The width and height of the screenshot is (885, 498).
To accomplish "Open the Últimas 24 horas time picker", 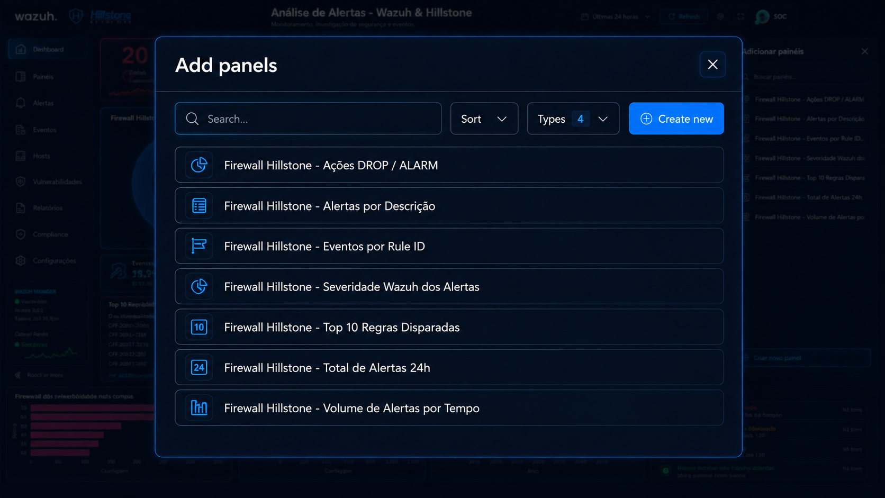I will pyautogui.click(x=616, y=16).
